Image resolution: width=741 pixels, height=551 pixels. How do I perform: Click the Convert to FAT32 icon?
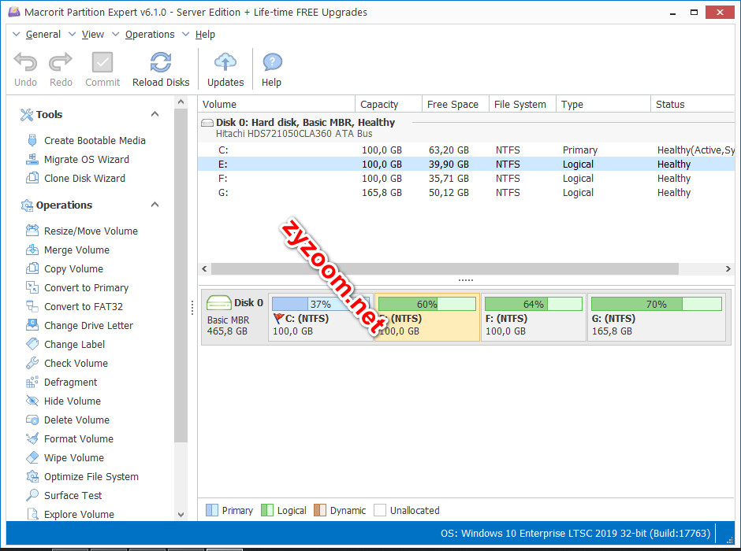32,306
